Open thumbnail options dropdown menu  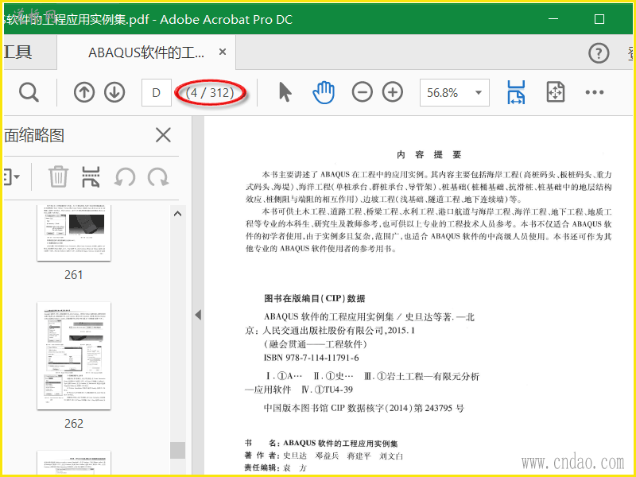[x=11, y=176]
